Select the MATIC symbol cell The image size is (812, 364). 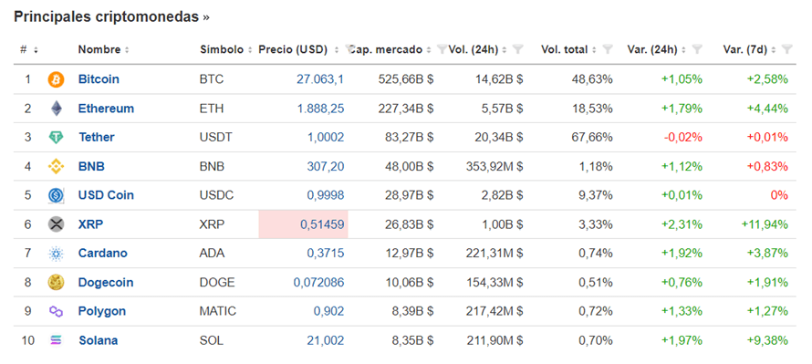pos(217,311)
